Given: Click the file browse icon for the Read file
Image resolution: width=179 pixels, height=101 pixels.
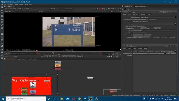Looking at the screenshot, I should [x=175, y=17].
